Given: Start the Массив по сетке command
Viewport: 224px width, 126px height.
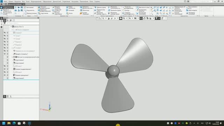Looking at the screenshot, I should tap(143, 7).
